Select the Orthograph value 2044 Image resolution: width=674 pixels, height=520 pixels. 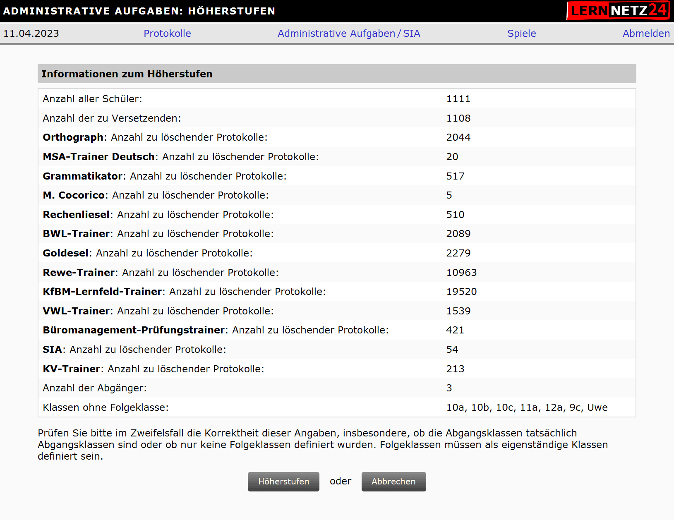(458, 137)
